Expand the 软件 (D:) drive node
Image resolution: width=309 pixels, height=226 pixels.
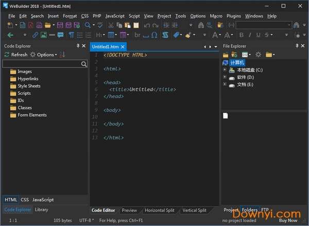[225, 77]
